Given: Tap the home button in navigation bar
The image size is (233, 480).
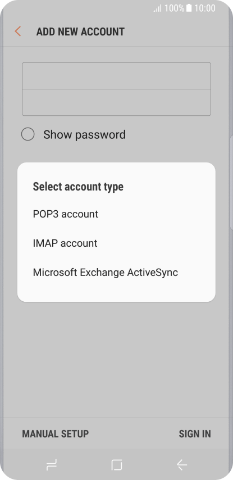Looking at the screenshot, I should 117,465.
